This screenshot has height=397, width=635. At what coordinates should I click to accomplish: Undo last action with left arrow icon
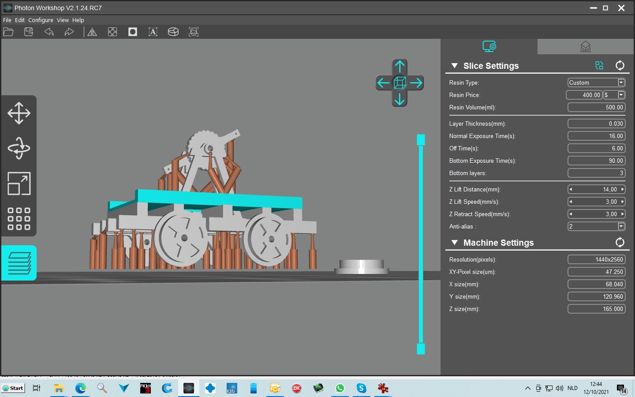(x=49, y=32)
